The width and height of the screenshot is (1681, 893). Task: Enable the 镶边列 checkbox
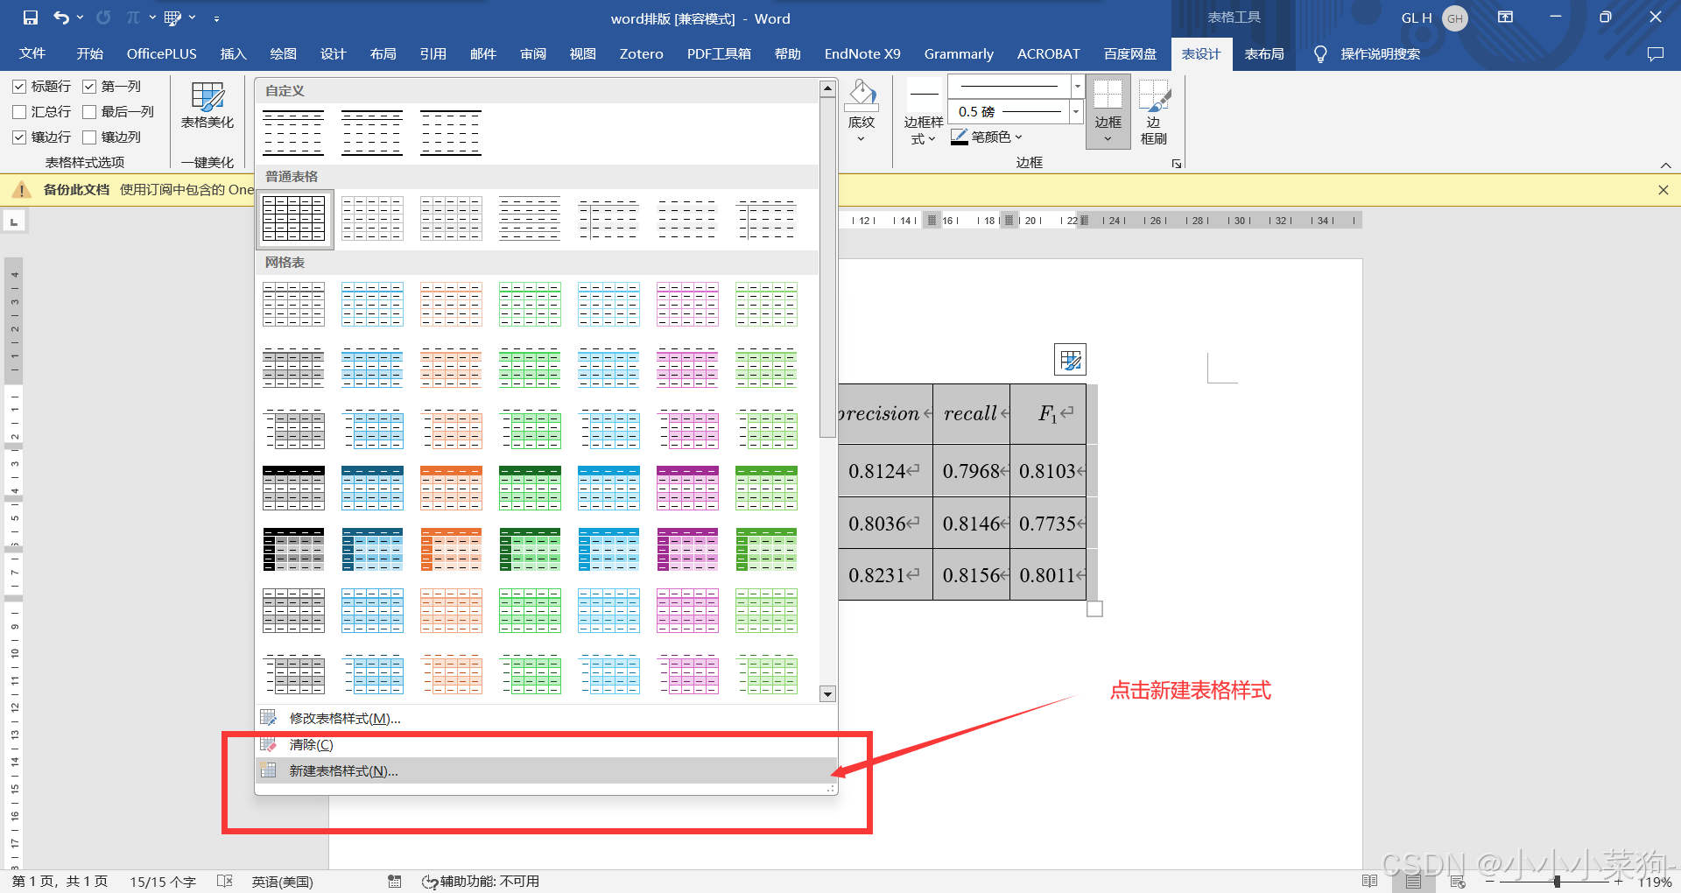point(89,137)
